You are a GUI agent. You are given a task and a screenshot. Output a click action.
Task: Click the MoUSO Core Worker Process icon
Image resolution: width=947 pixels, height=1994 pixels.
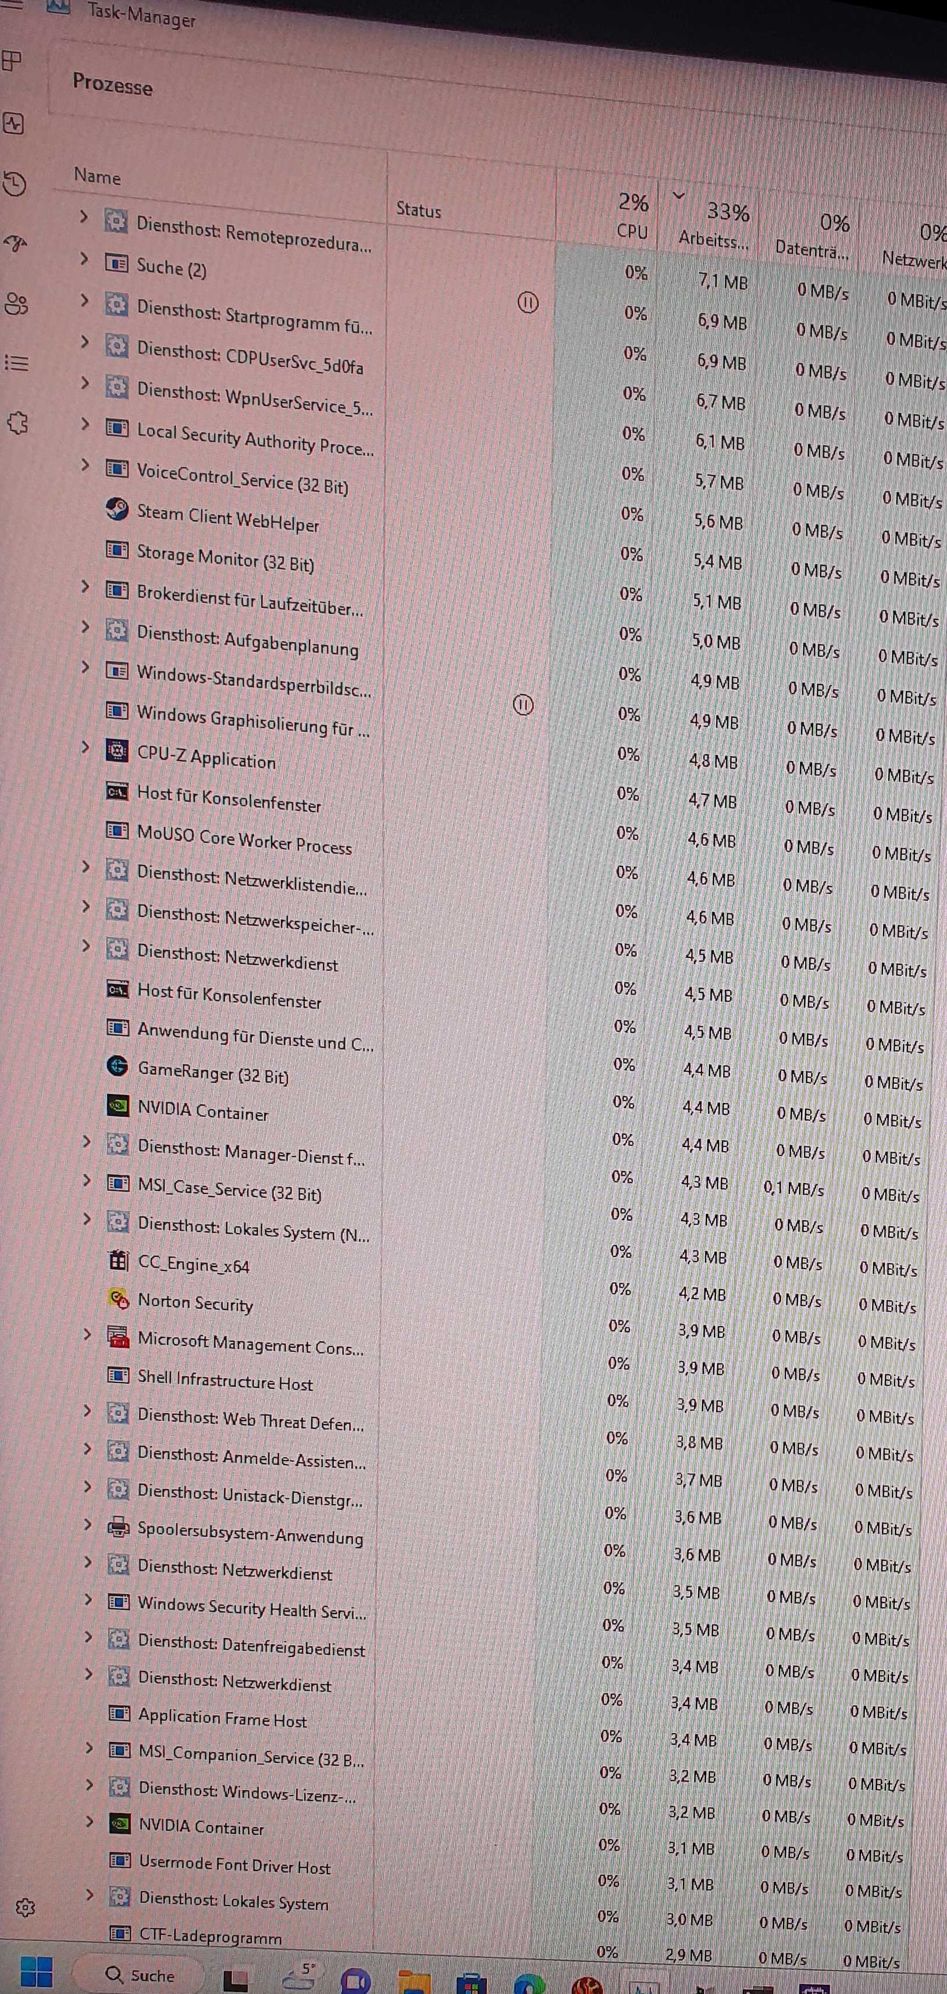(117, 830)
